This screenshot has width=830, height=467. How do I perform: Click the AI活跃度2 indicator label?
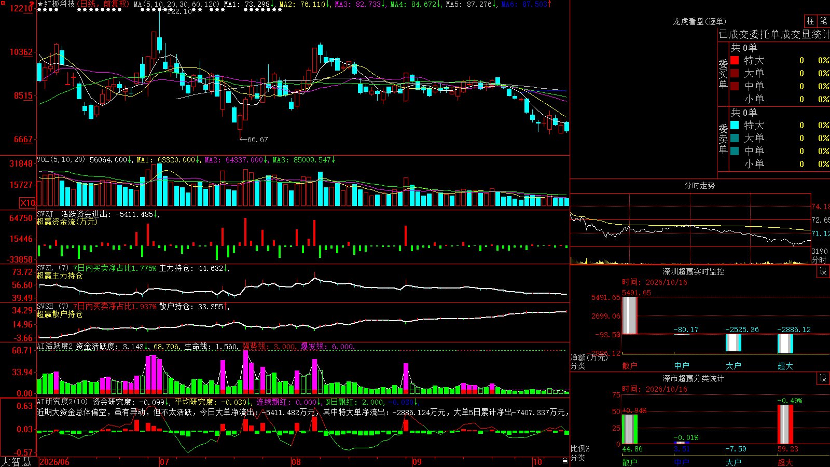click(54, 347)
